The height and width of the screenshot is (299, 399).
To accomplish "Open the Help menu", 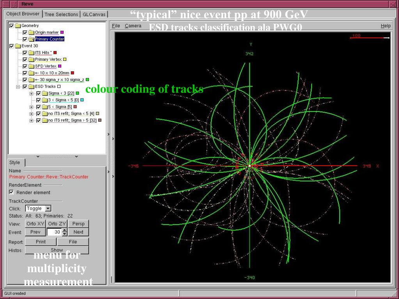I will pyautogui.click(x=385, y=26).
